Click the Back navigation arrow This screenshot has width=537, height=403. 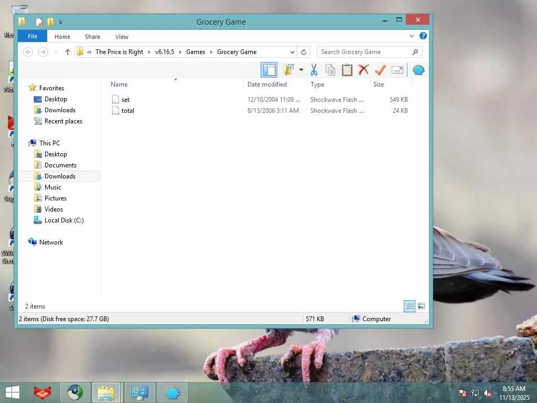[x=28, y=52]
